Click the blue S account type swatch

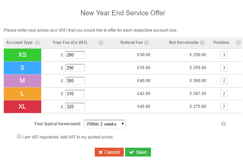(22, 68)
